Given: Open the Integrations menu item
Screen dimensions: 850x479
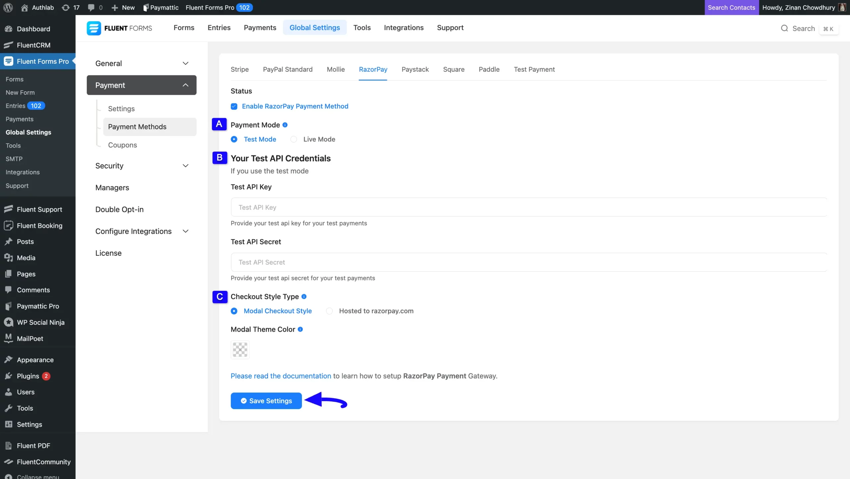Looking at the screenshot, I should pyautogui.click(x=403, y=28).
